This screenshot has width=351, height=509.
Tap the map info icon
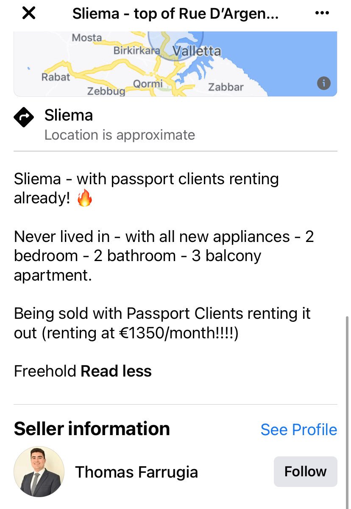tap(323, 84)
